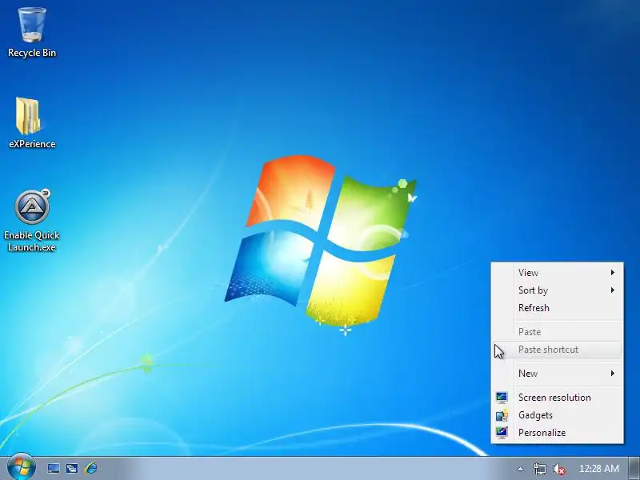Screen dimensions: 640x480
Task: Show hidden tray icons arrow
Action: point(520,469)
